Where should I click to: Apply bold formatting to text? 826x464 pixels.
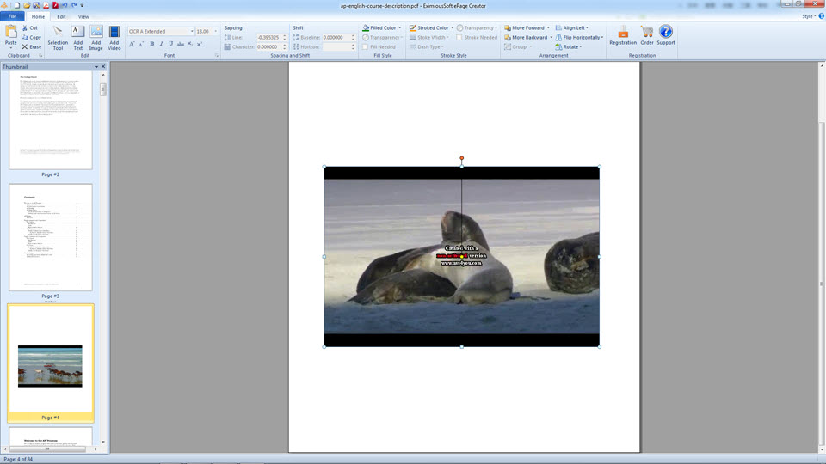point(152,44)
